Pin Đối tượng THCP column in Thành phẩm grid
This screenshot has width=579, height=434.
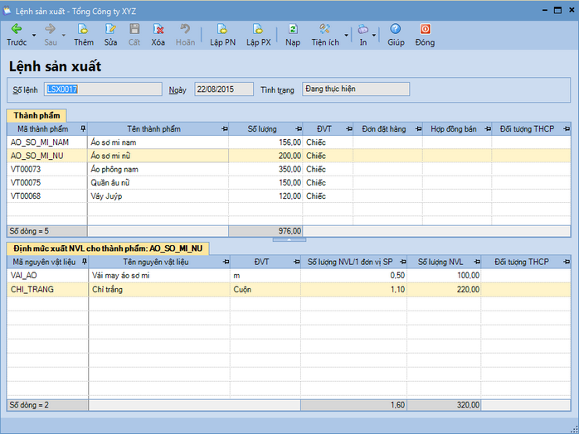(x=567, y=128)
